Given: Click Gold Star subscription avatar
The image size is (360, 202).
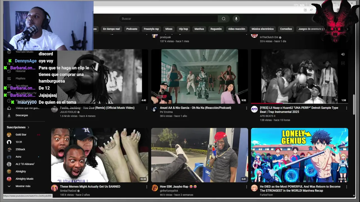Looking at the screenshot, I should [x=9, y=135].
